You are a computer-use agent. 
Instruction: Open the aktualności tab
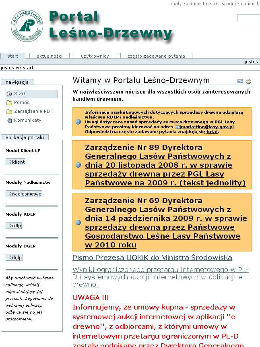click(50, 56)
